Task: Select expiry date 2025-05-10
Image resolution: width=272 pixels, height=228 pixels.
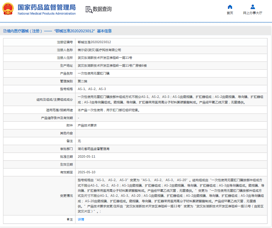Action: (87, 172)
